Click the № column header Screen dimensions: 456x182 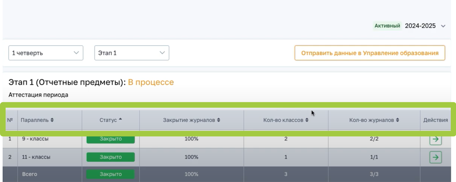point(11,120)
